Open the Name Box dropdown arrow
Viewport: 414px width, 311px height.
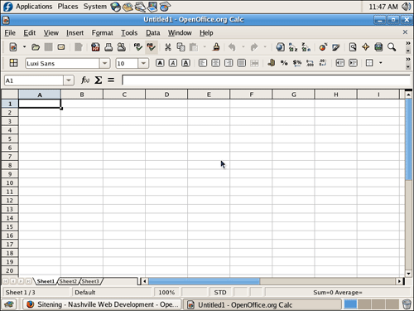click(69, 80)
